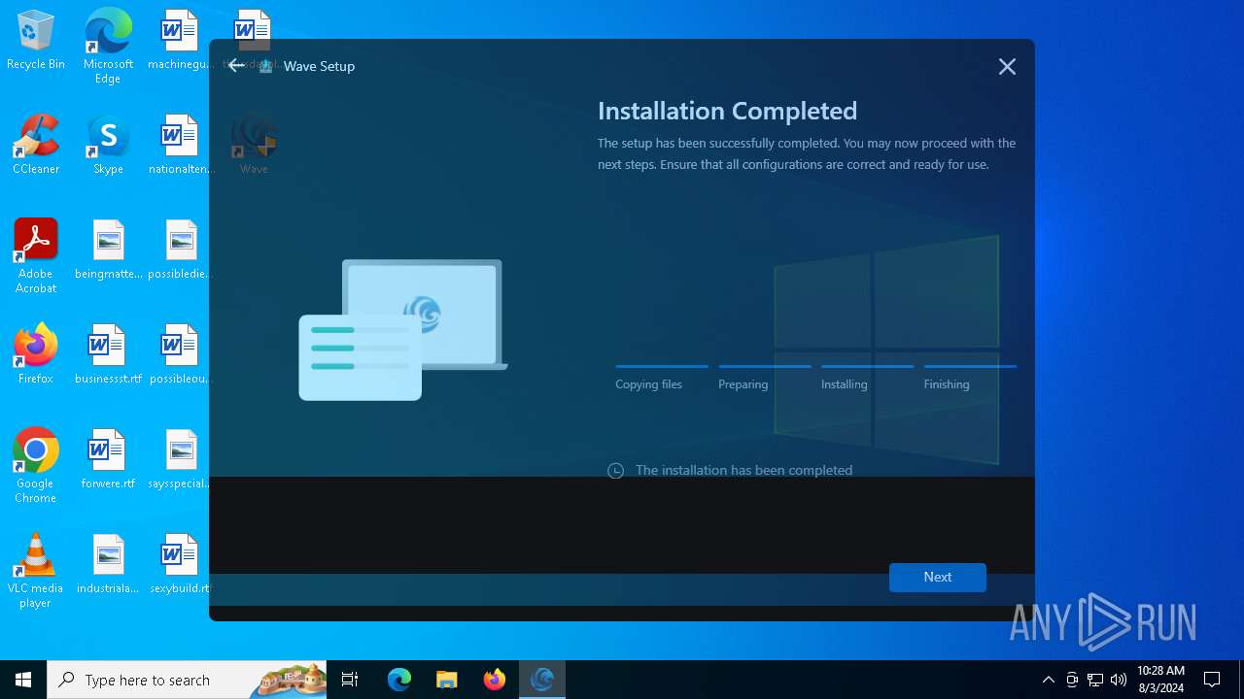Show hidden system tray icons
The image size is (1244, 699).
coord(1048,680)
